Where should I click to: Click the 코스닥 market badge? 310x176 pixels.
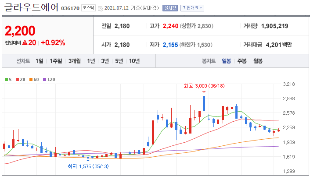coord(88,8)
